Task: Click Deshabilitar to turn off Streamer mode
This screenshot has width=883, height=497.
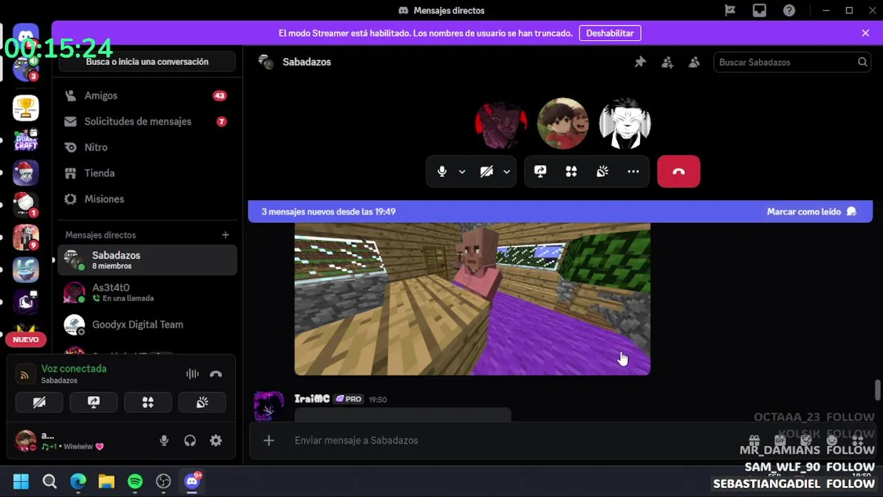Action: [x=610, y=33]
